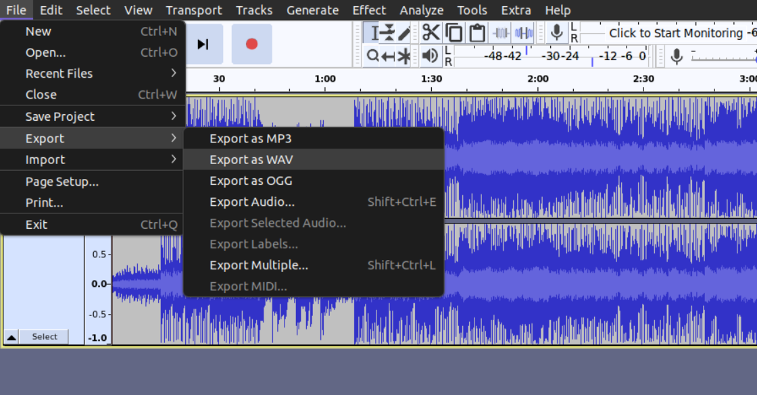Image resolution: width=757 pixels, height=395 pixels.
Task: Open the Export Audio... dialog
Action: (x=314, y=202)
